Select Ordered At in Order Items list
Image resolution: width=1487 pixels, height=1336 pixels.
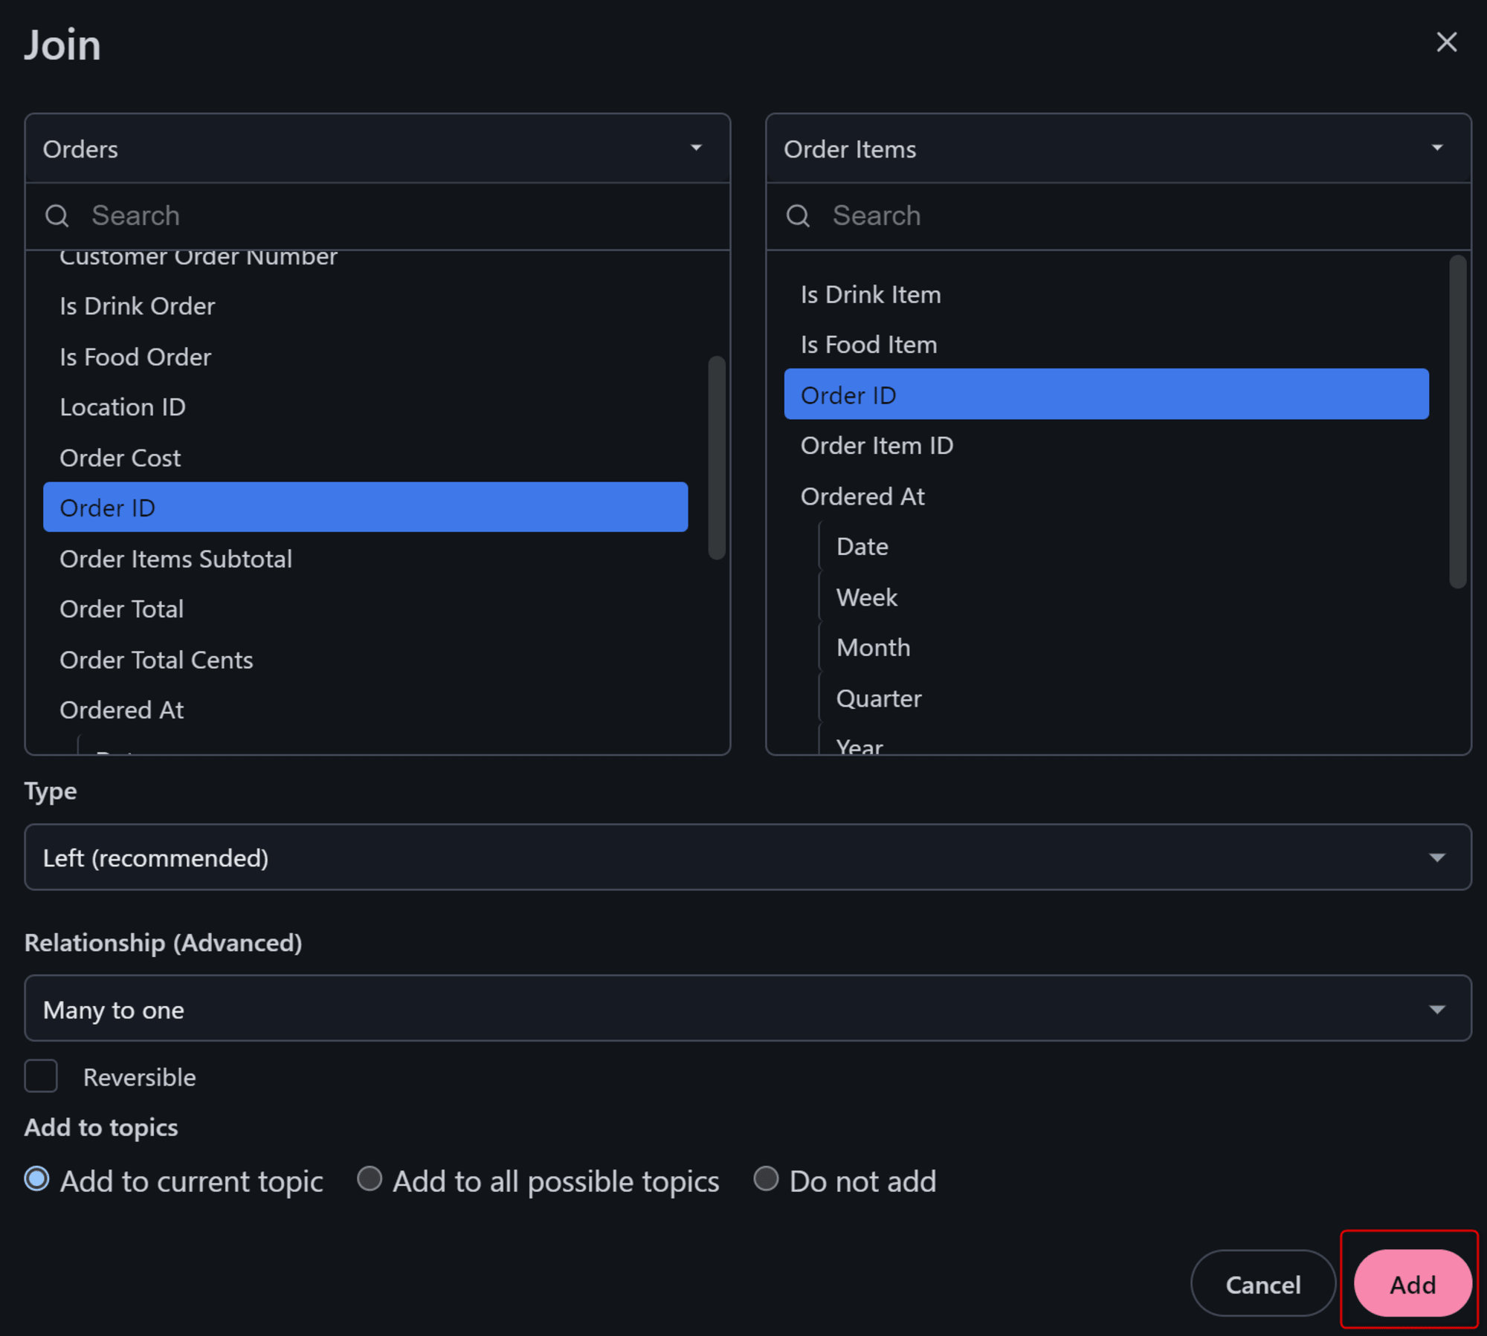pyautogui.click(x=1106, y=496)
